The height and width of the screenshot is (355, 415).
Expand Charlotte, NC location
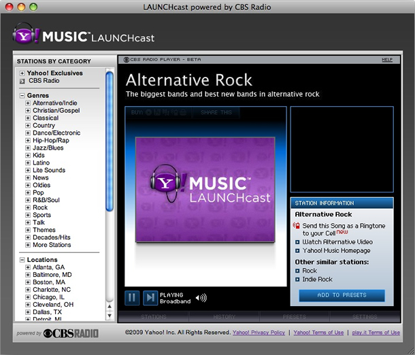[28, 290]
